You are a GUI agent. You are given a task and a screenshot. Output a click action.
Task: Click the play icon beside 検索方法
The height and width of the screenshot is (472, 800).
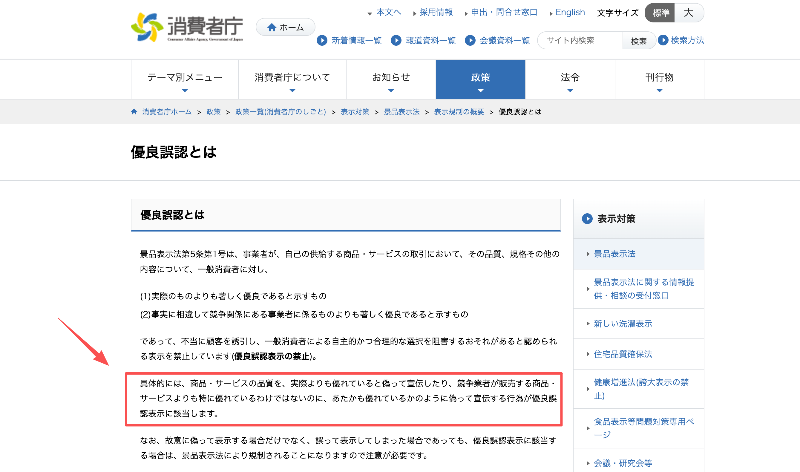point(663,40)
